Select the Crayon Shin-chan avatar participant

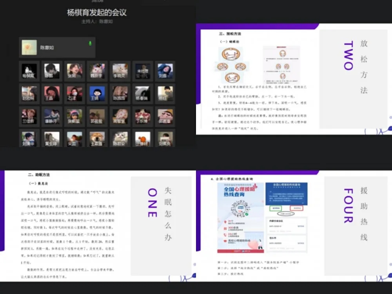click(x=165, y=116)
